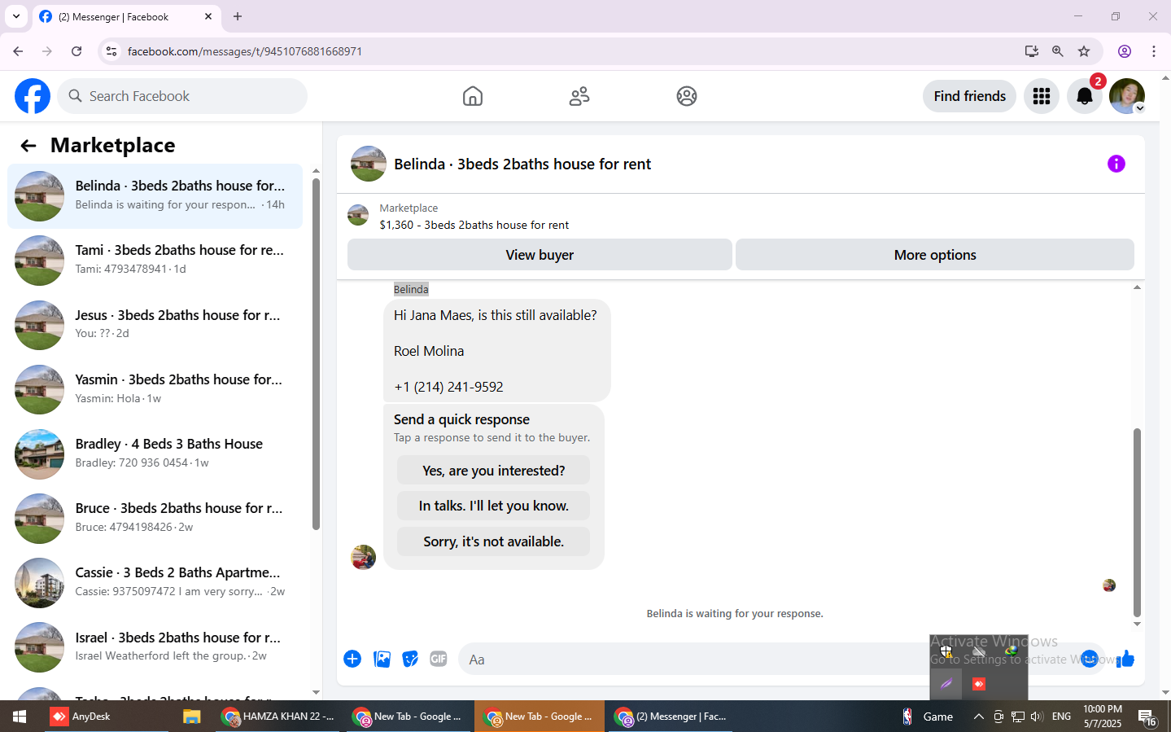Viewport: 1171px width, 732px height.
Task: Open volume control in system tray
Action: 1036,717
